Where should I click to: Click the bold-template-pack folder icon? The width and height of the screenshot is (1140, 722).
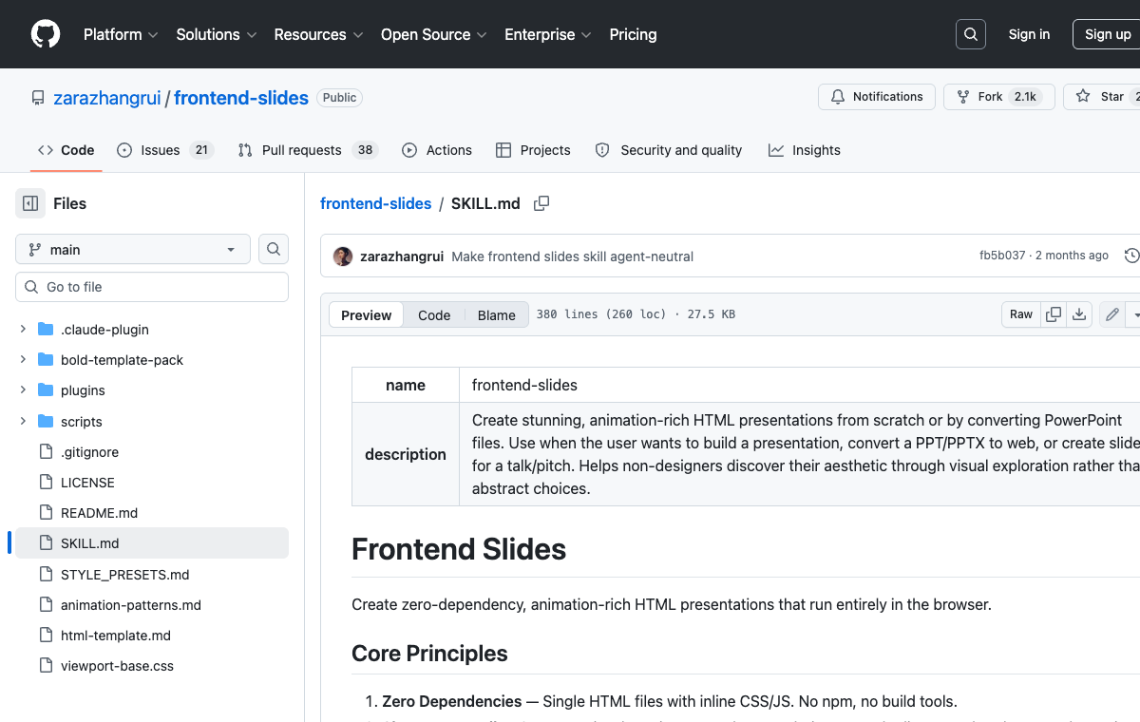[45, 360]
